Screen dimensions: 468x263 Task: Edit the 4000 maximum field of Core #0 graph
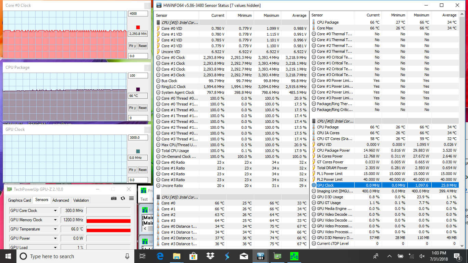coord(138,14)
